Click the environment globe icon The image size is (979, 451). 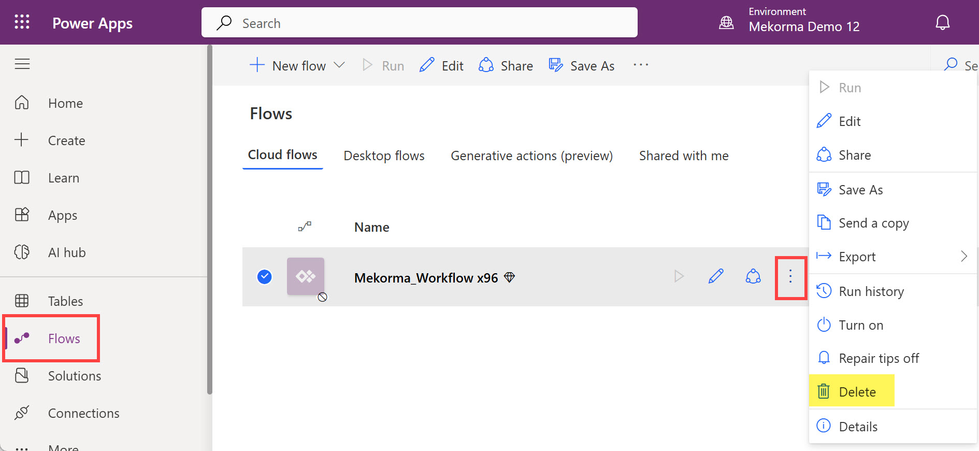pyautogui.click(x=726, y=22)
